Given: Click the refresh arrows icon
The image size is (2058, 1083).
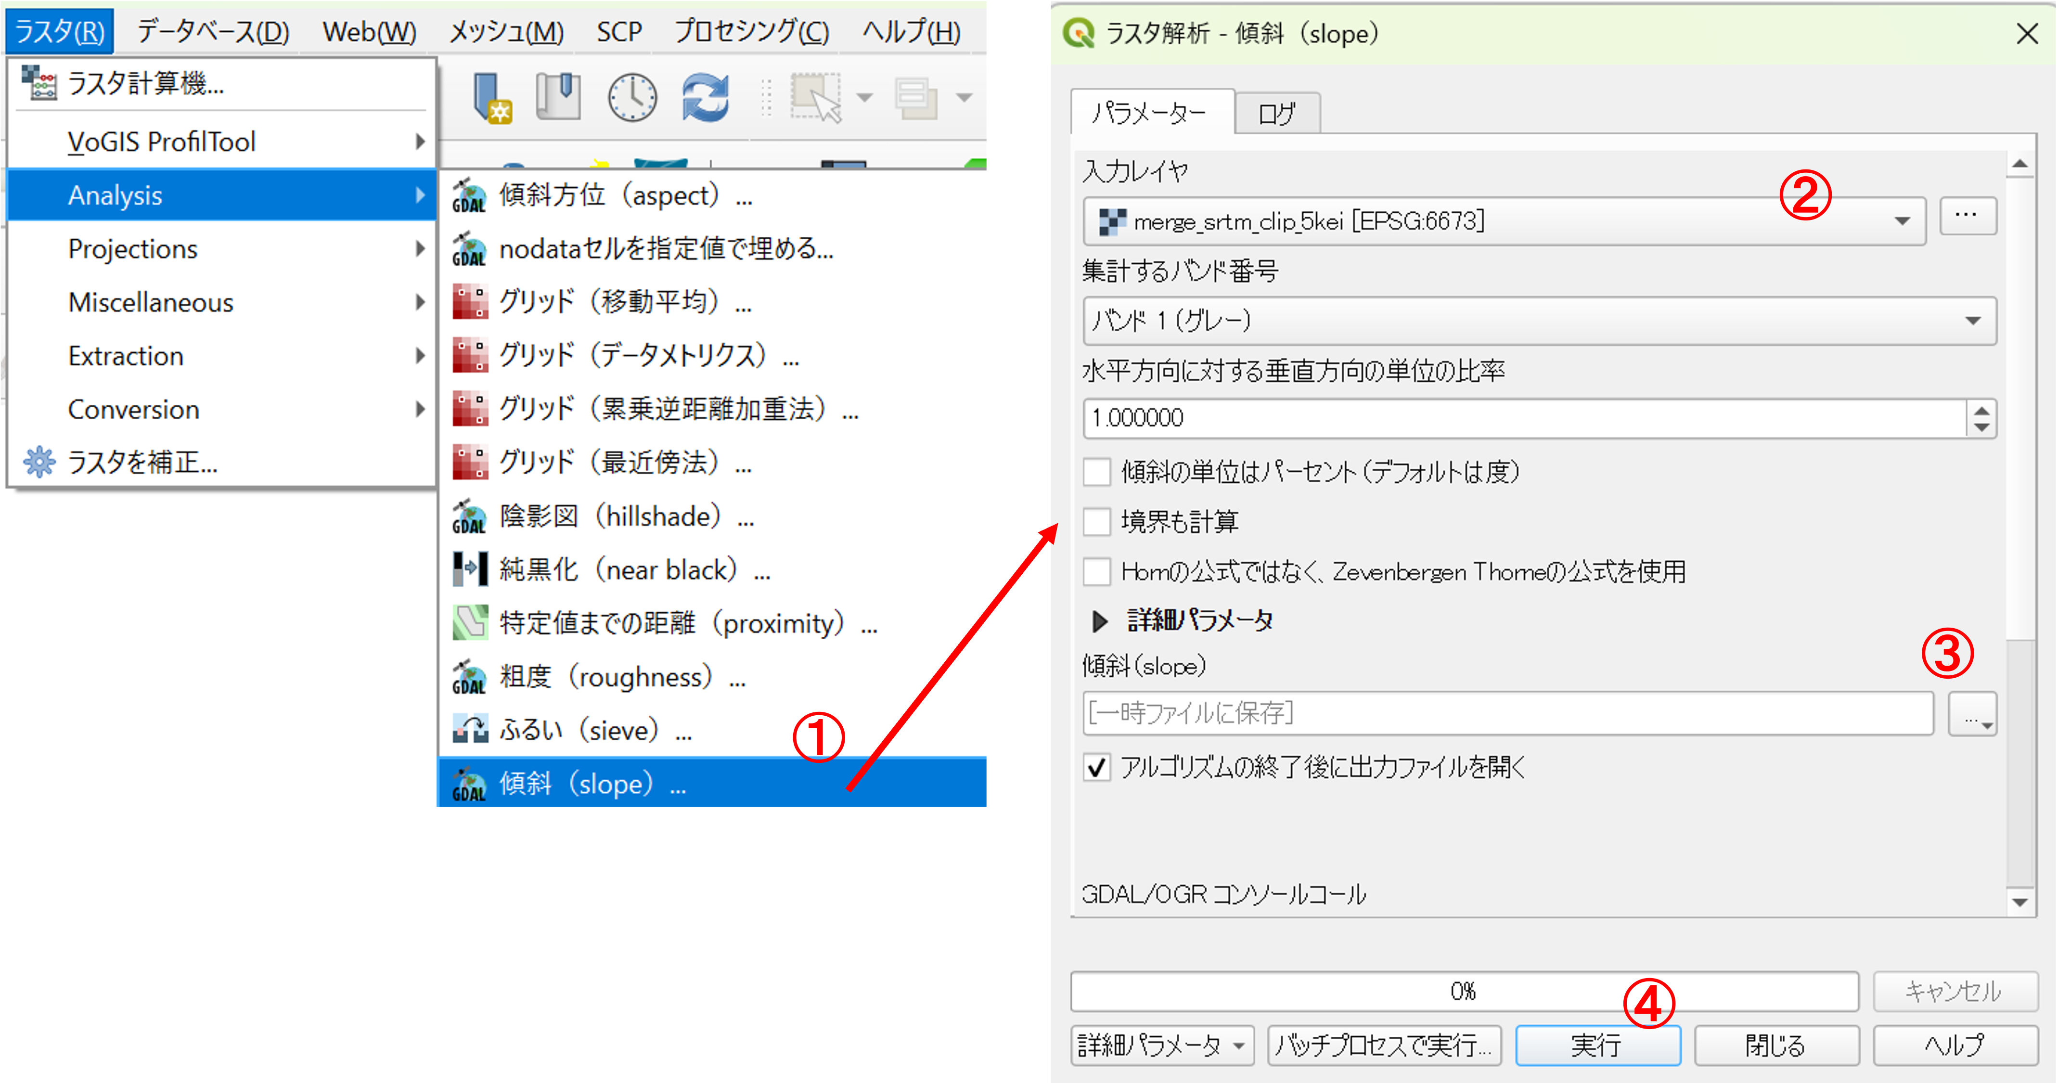Looking at the screenshot, I should [x=705, y=98].
